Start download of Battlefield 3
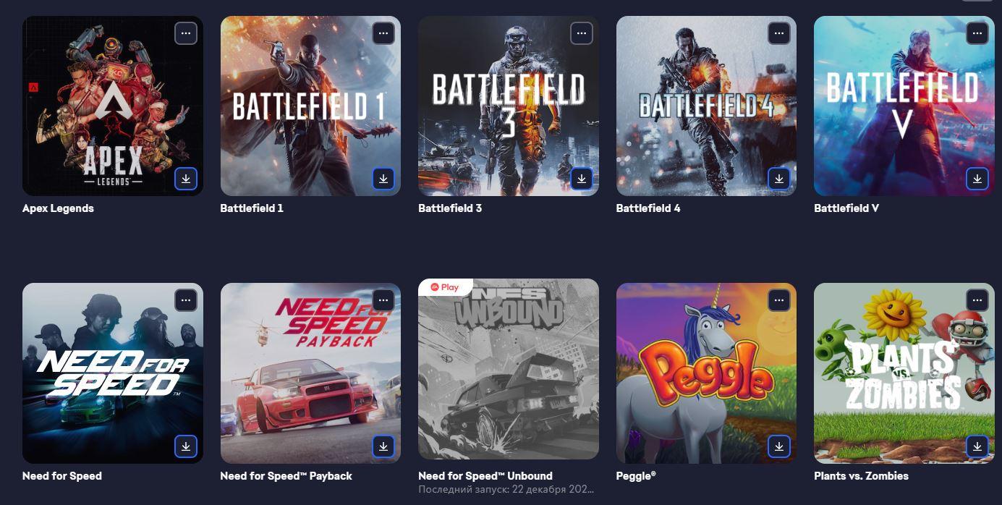The width and height of the screenshot is (1002, 505). tap(582, 179)
